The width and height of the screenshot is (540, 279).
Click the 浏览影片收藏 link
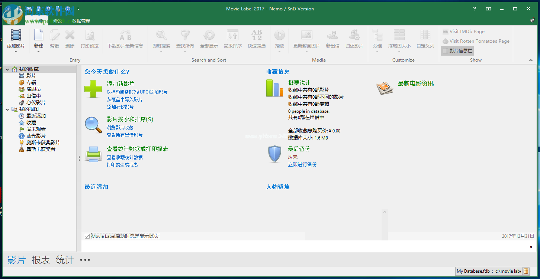120,128
